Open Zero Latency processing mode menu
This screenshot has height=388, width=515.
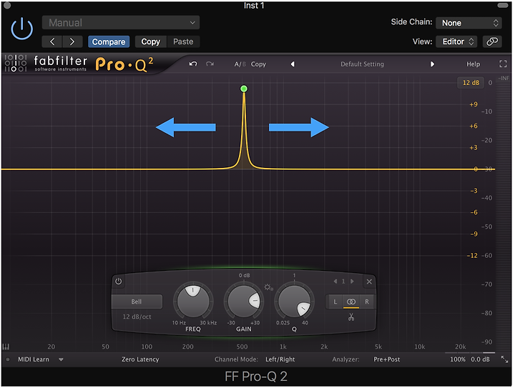(x=140, y=359)
